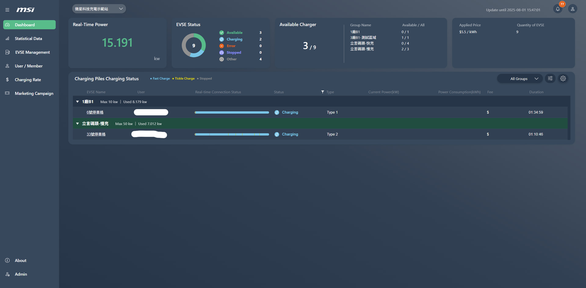Click the blue Charging status legend icon
The height and width of the screenshot is (288, 586).
[222, 39]
